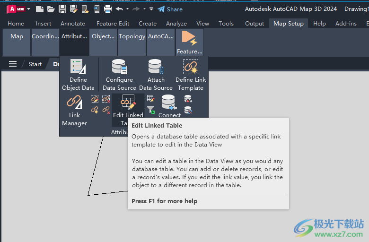Click Define Object Data tool
Viewport: 369px width, 242px height.
[x=78, y=75]
